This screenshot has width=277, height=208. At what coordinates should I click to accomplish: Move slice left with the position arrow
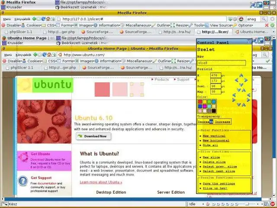(237, 80)
